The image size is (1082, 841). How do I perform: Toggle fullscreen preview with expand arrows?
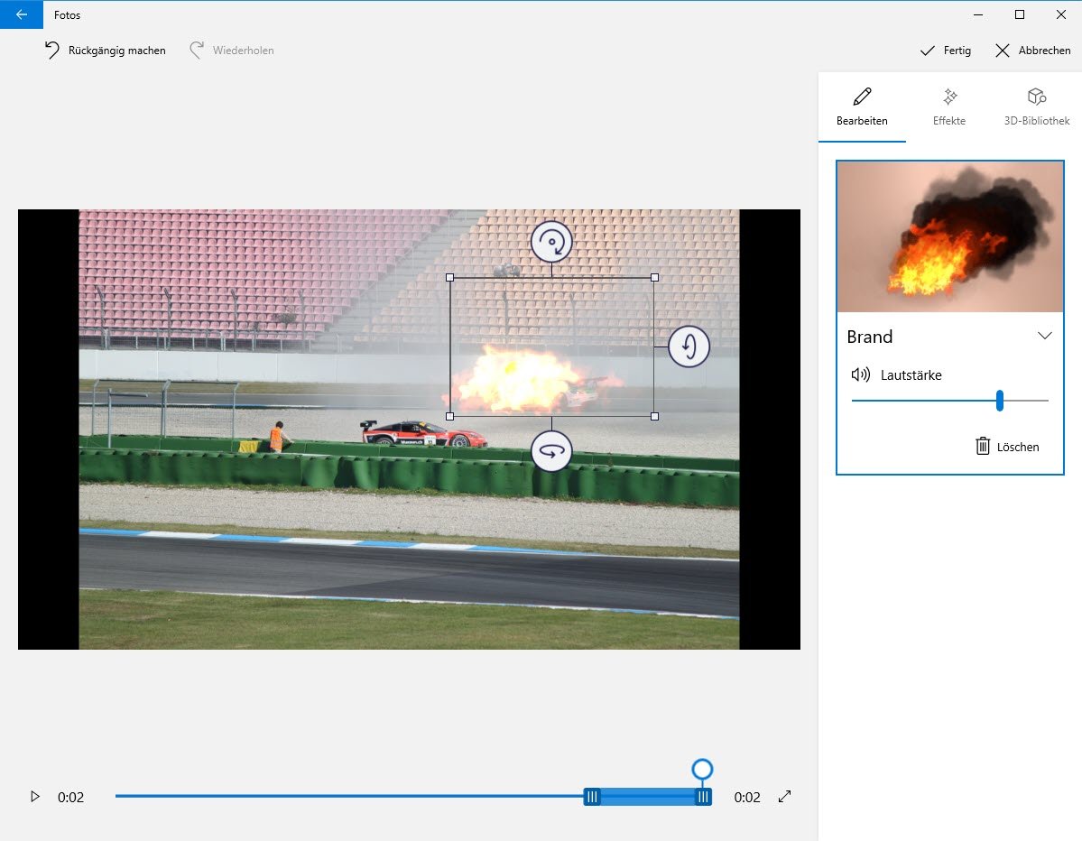784,797
